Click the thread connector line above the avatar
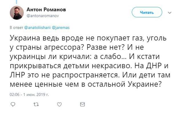The width and height of the screenshot is (177, 113). coord(17,2)
